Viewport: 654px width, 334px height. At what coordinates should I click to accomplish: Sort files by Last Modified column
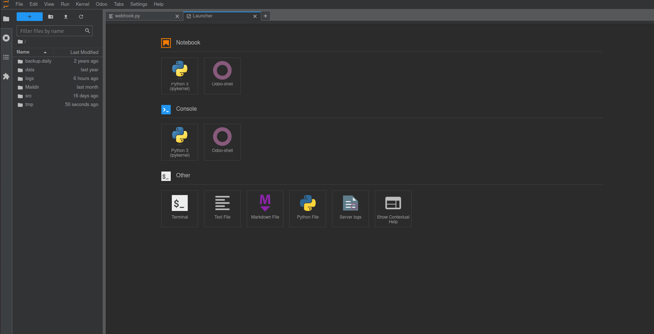point(84,52)
